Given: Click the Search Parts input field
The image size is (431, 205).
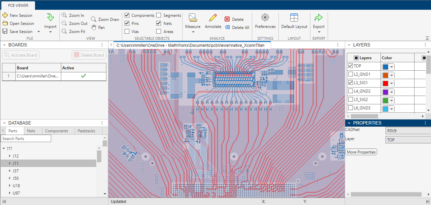Looking at the screenshot, I should (26, 138).
